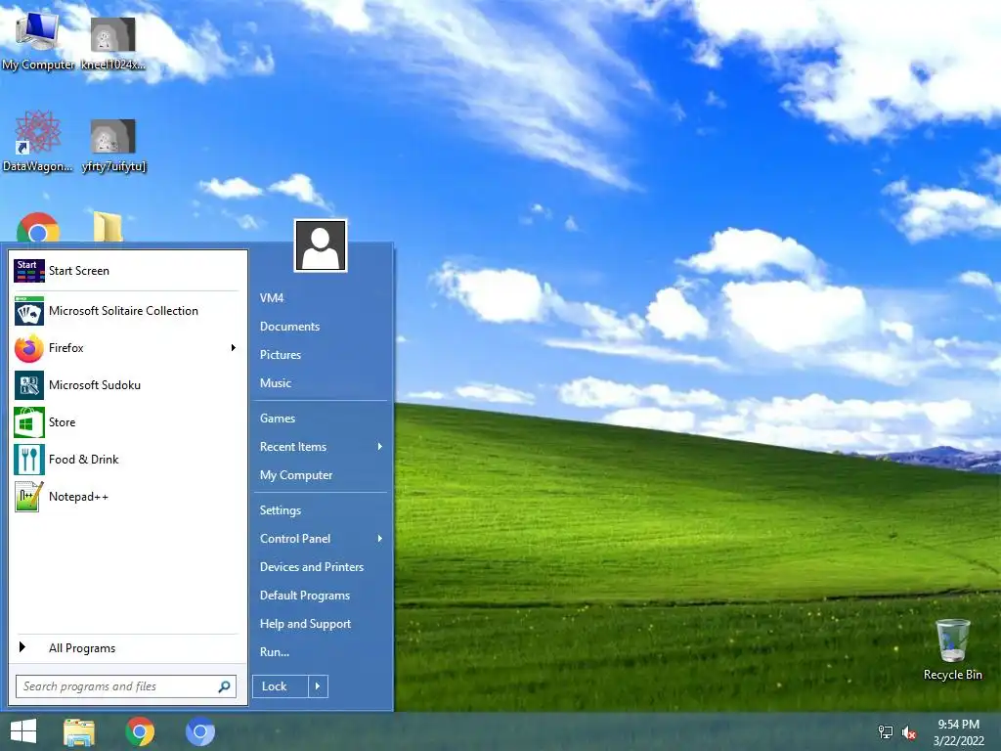Click the clock showing 9:54 PM

point(958,725)
